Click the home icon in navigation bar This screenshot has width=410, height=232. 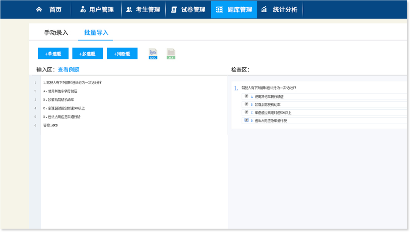[x=39, y=10]
